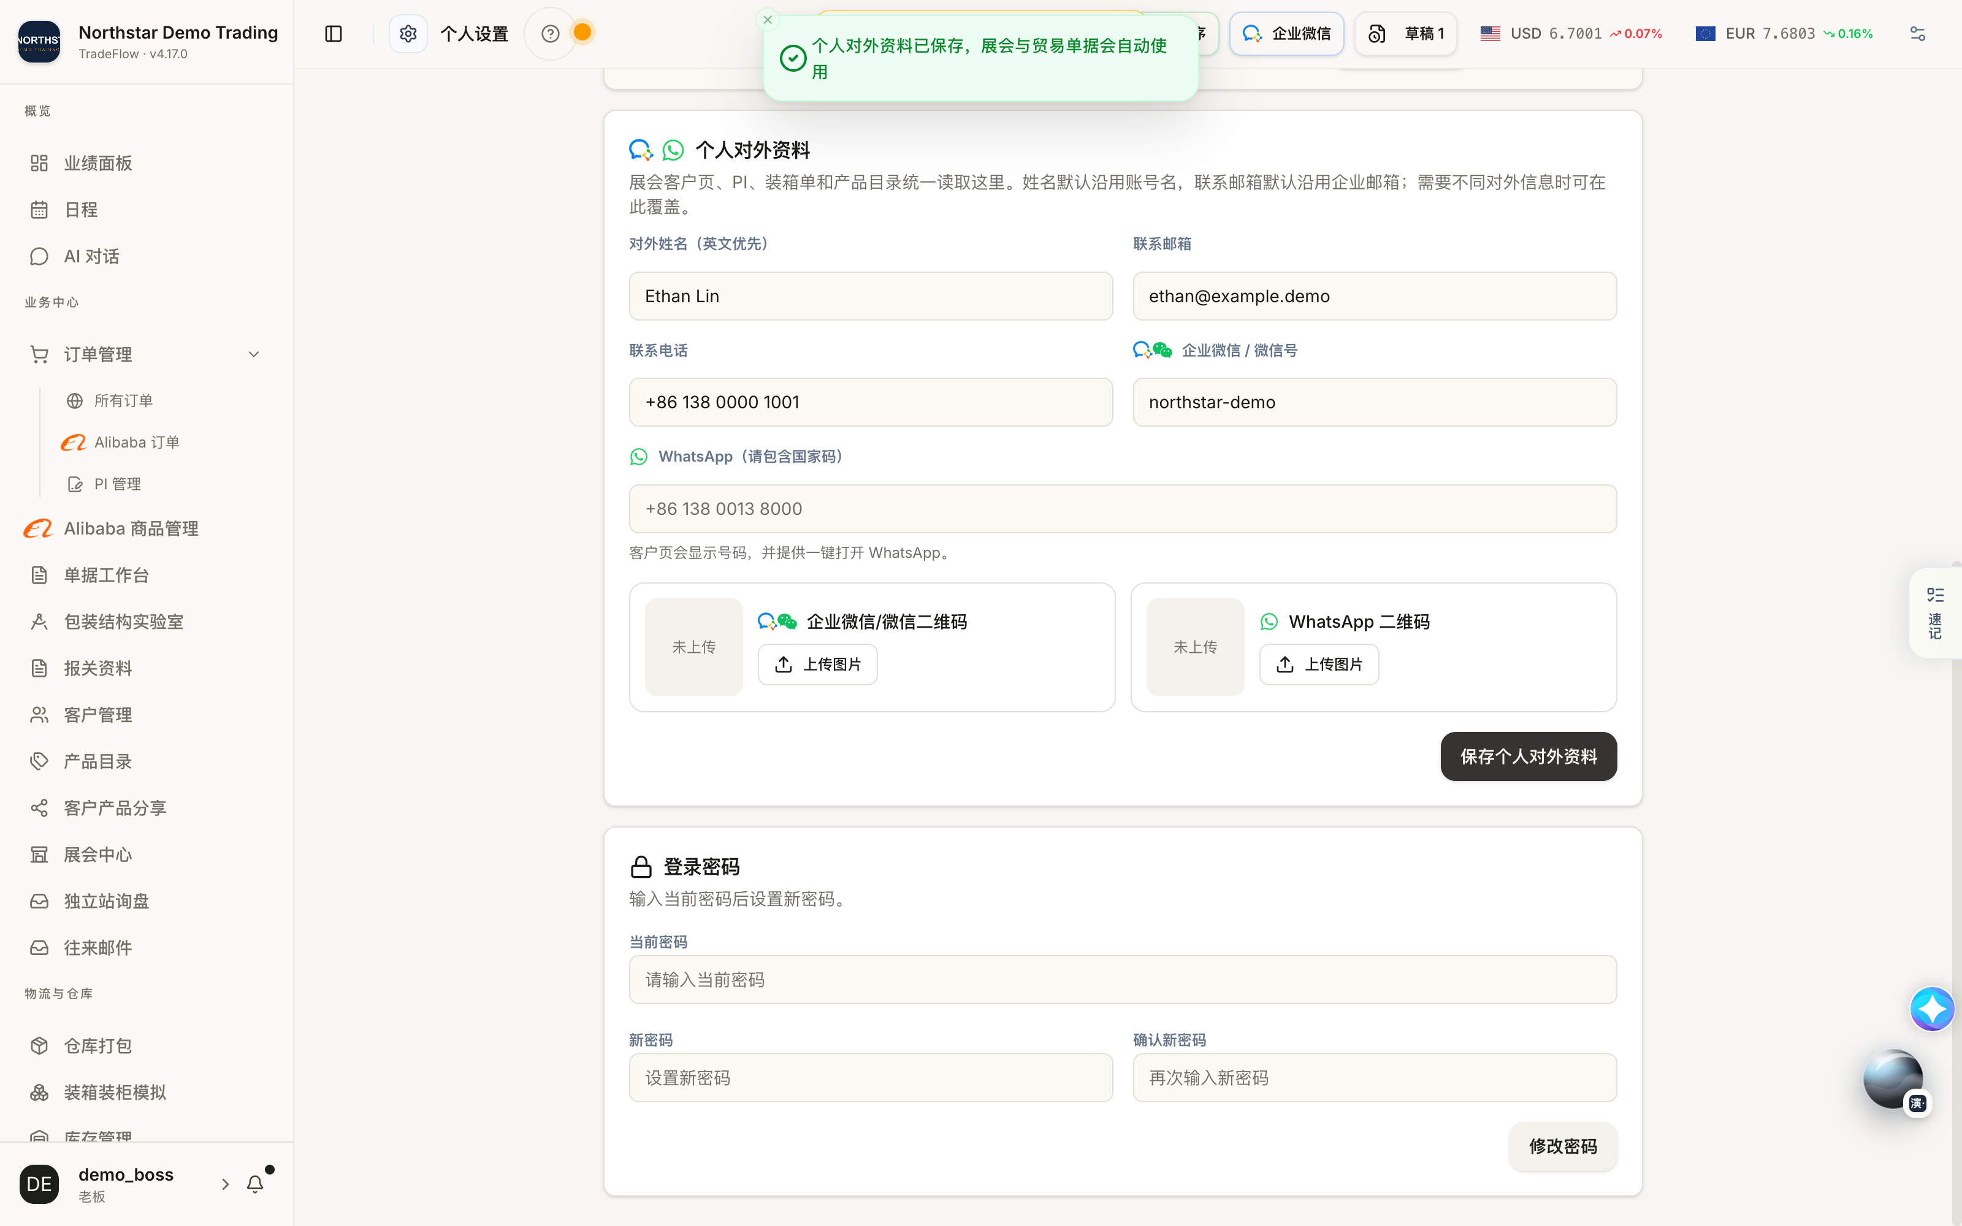The image size is (1962, 1226).
Task: Open the 企业微信 button in the top bar
Action: click(x=1287, y=33)
